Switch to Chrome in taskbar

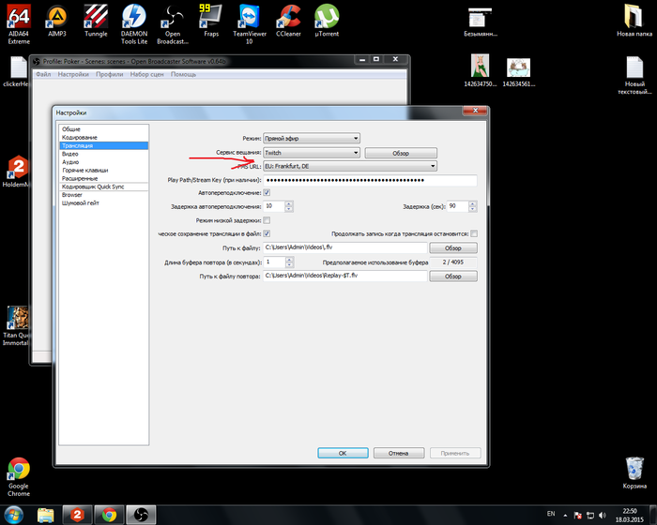(x=109, y=515)
